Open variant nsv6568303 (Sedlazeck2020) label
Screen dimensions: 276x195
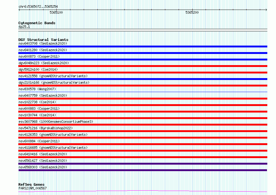(x=43, y=167)
